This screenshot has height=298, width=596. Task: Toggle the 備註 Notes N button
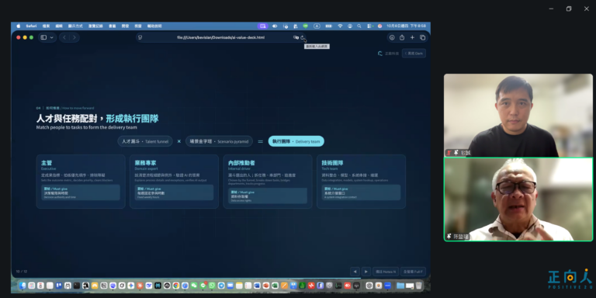pyautogui.click(x=386, y=272)
